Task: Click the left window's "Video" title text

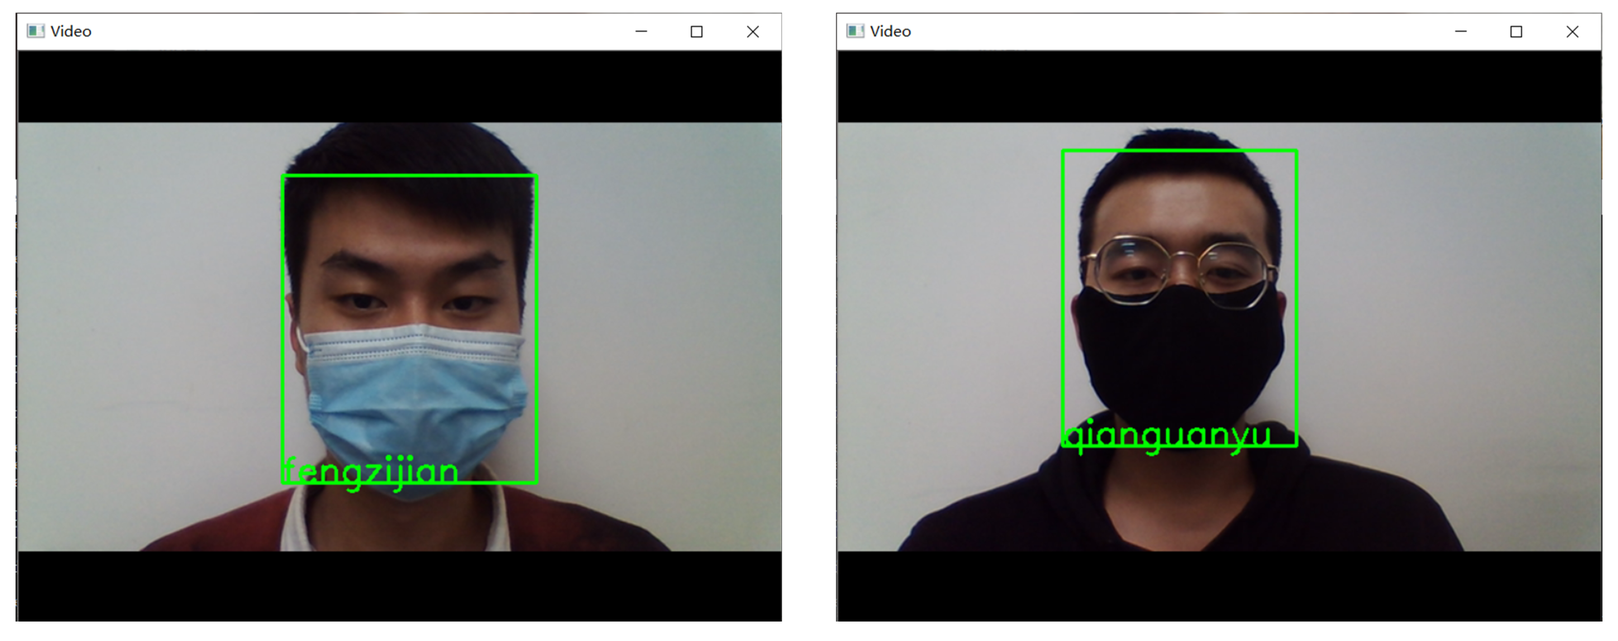Action: 71,31
